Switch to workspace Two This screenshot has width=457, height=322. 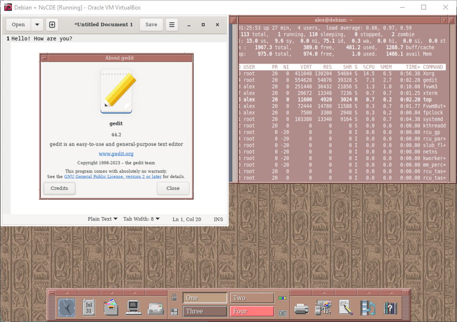coord(252,298)
